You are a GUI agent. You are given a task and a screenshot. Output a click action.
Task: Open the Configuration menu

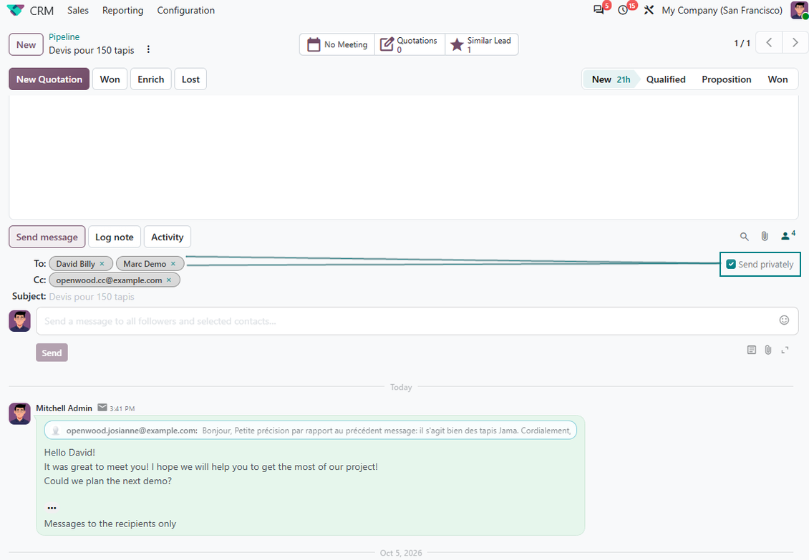coord(185,10)
